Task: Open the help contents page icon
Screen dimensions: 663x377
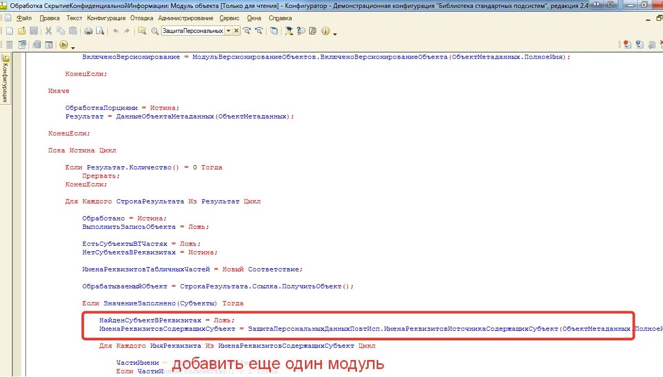Action: 313,31
